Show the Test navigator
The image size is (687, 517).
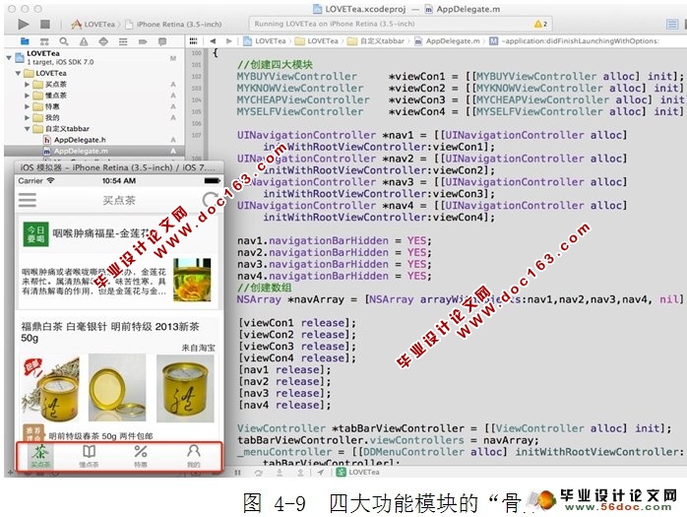103,41
